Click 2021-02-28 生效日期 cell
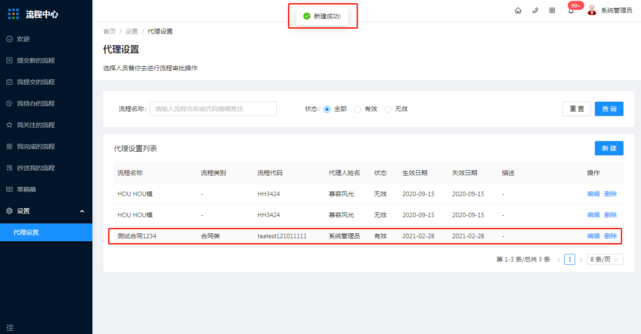641x334 pixels. pos(419,236)
